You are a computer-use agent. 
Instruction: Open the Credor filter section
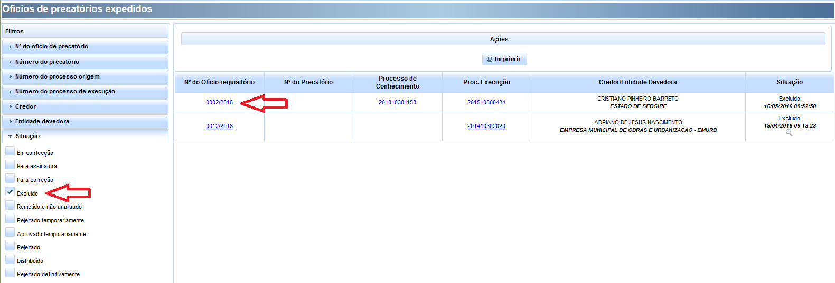pyautogui.click(x=25, y=106)
